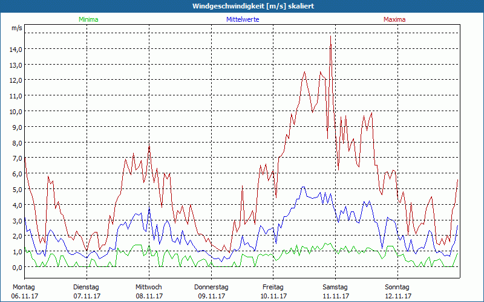
Task: Click the 12,0 y-axis value
Action: 16,80
